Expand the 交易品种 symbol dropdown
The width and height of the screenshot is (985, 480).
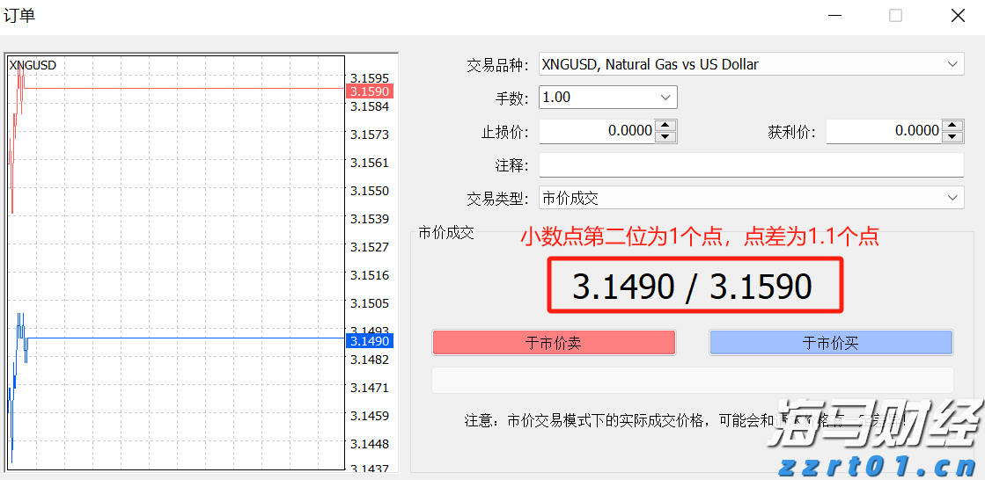952,64
